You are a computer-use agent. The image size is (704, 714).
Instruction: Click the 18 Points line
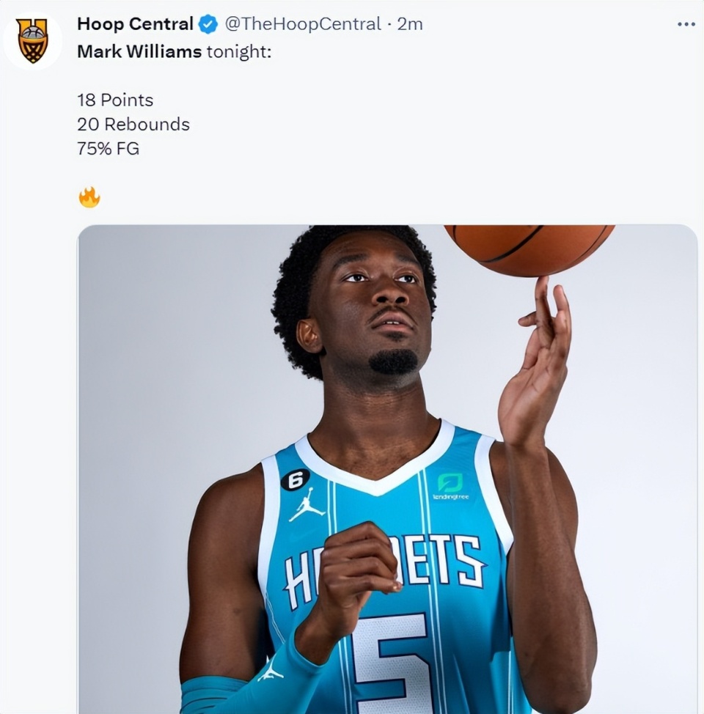(115, 100)
